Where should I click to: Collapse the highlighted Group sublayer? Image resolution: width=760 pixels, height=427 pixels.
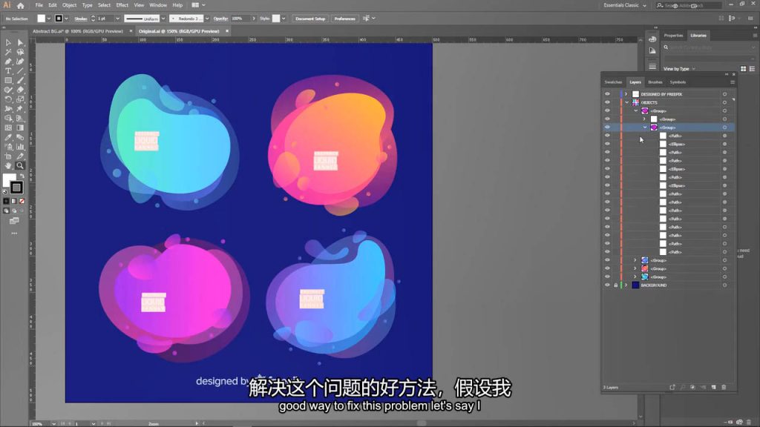(645, 128)
